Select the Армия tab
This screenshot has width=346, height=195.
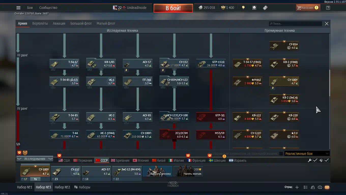[x=22, y=23]
